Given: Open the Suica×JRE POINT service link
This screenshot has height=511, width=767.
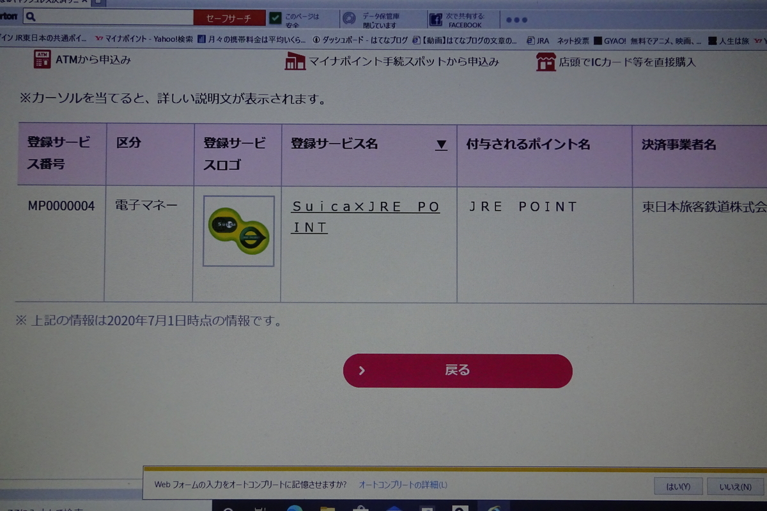Looking at the screenshot, I should point(366,217).
